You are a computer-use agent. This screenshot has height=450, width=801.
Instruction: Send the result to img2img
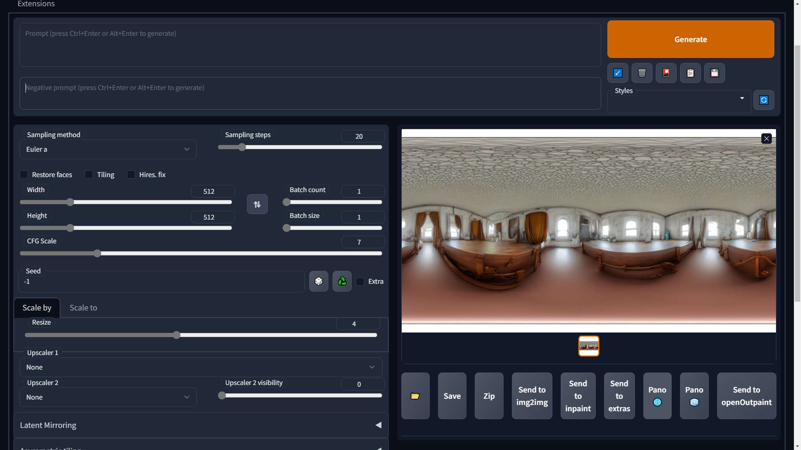click(531, 395)
